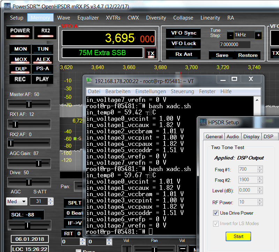Click the VFO A frequency display
The width and height of the screenshot is (279, 252).
click(108, 38)
